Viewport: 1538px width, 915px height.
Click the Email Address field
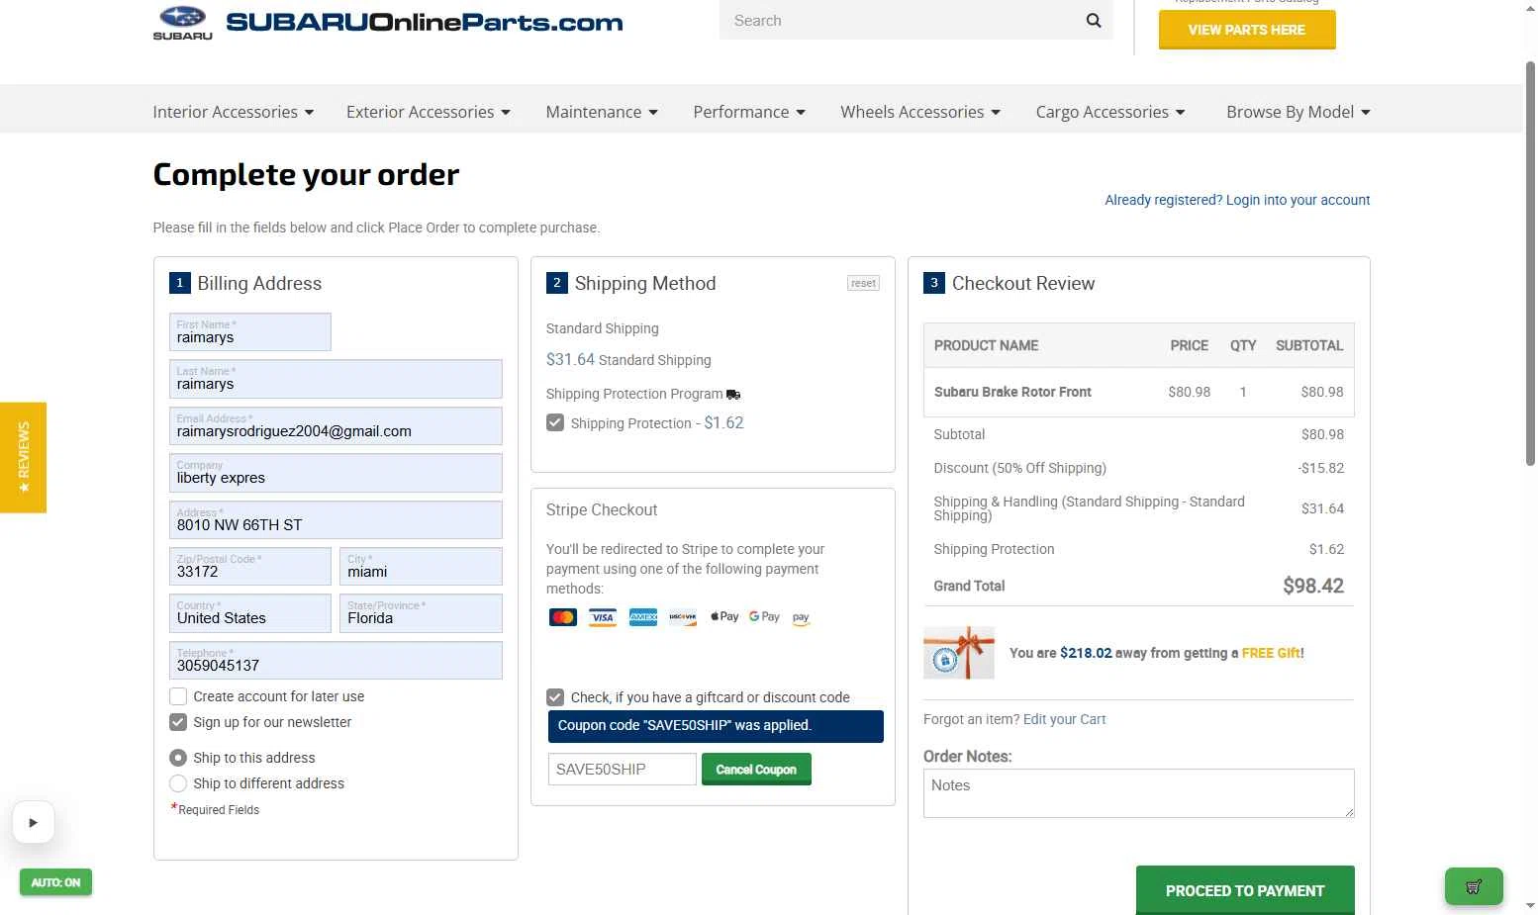(336, 426)
